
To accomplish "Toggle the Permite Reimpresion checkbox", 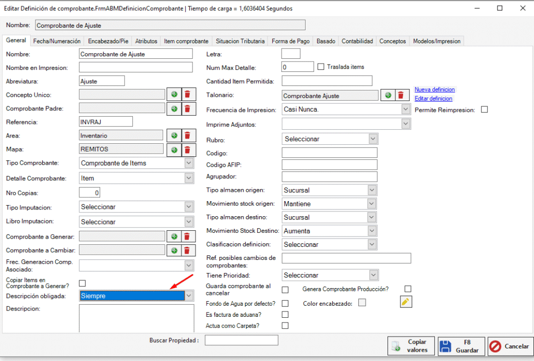I will pos(484,110).
